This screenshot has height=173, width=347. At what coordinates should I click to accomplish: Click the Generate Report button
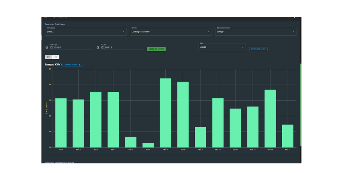(x=156, y=49)
